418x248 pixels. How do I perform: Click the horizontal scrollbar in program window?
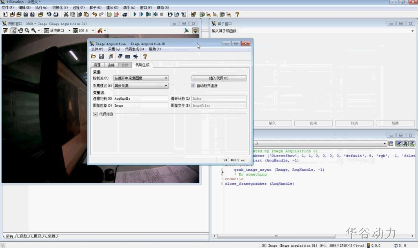pos(276,236)
